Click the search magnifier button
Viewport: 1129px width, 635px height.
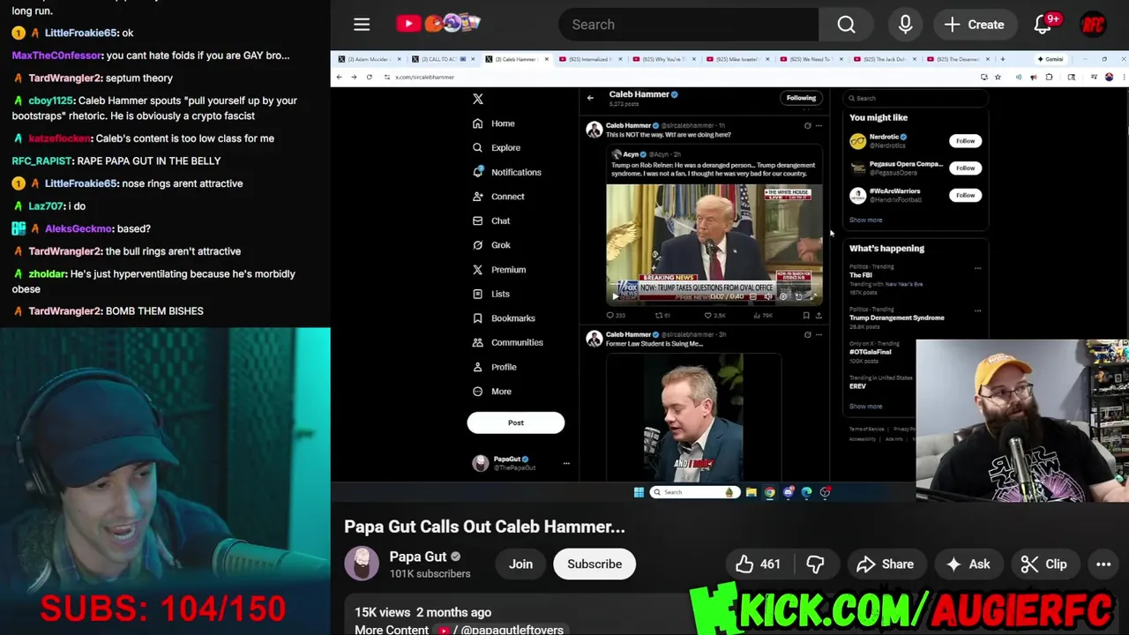click(846, 25)
